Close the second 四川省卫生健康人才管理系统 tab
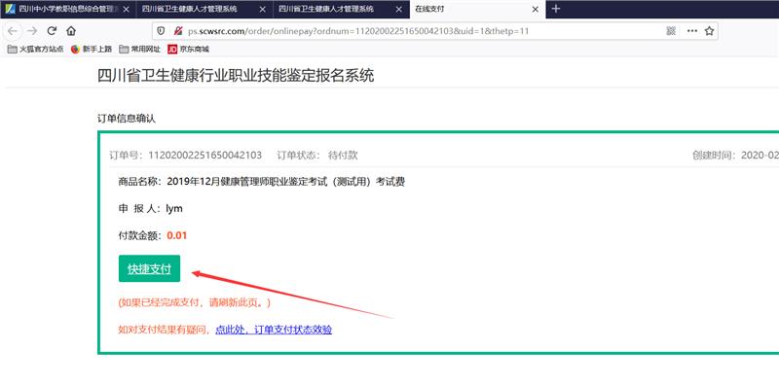This screenshot has height=385, width=779. pos(263,10)
